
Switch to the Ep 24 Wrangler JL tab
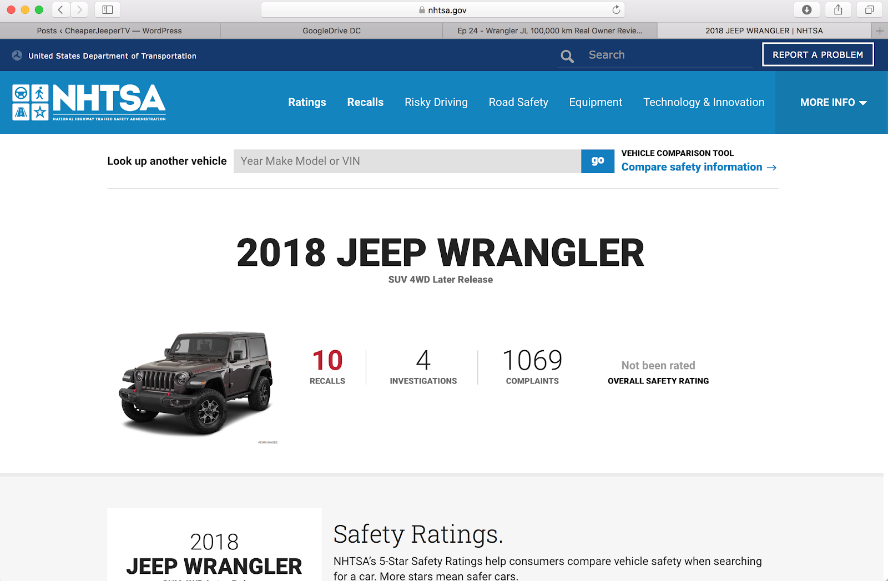coord(550,31)
